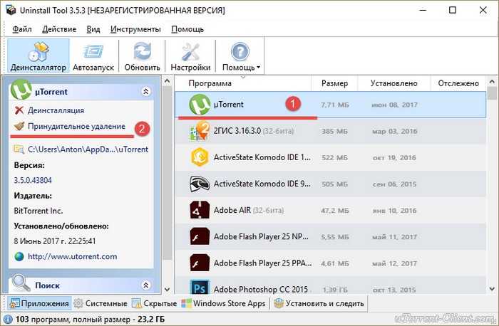The height and width of the screenshot is (326, 499).
Task: Click the BitTorrent Inc. publisher text
Action: (38, 211)
